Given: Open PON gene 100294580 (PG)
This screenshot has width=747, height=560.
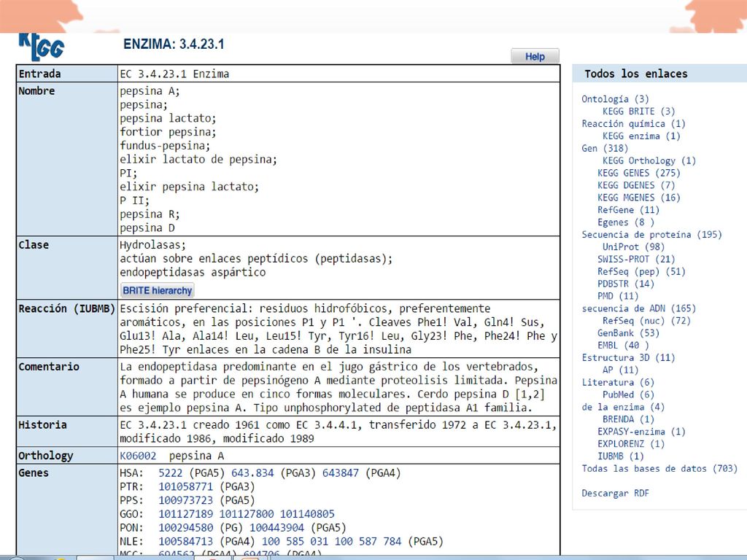Looking at the screenshot, I should pyautogui.click(x=186, y=528).
